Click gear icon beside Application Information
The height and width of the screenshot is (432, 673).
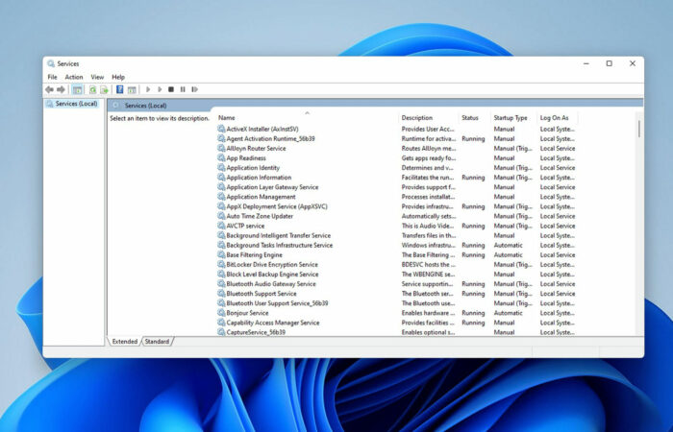coord(221,177)
